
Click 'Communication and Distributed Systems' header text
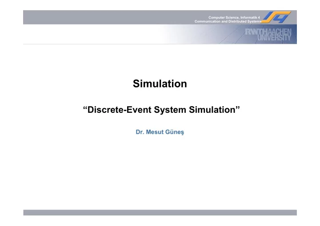(228, 21)
